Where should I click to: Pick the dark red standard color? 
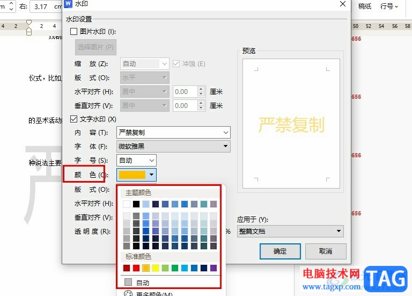point(127,268)
